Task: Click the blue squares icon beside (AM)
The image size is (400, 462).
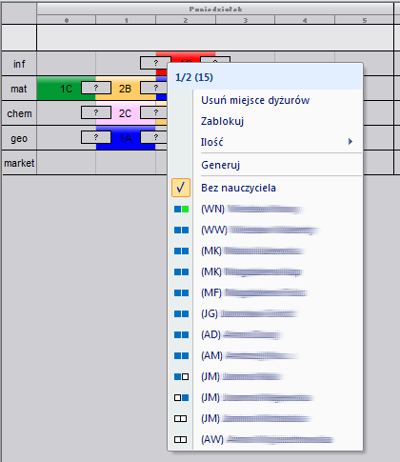Action: tap(181, 355)
